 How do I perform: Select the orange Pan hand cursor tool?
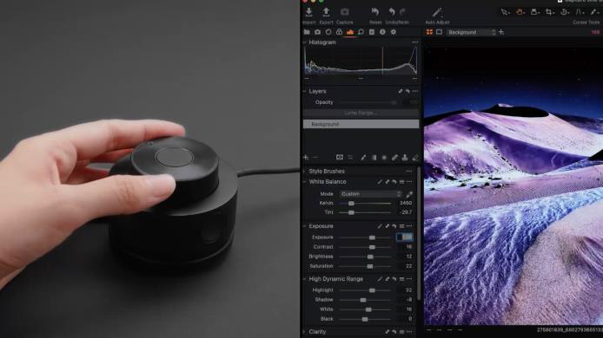point(520,12)
